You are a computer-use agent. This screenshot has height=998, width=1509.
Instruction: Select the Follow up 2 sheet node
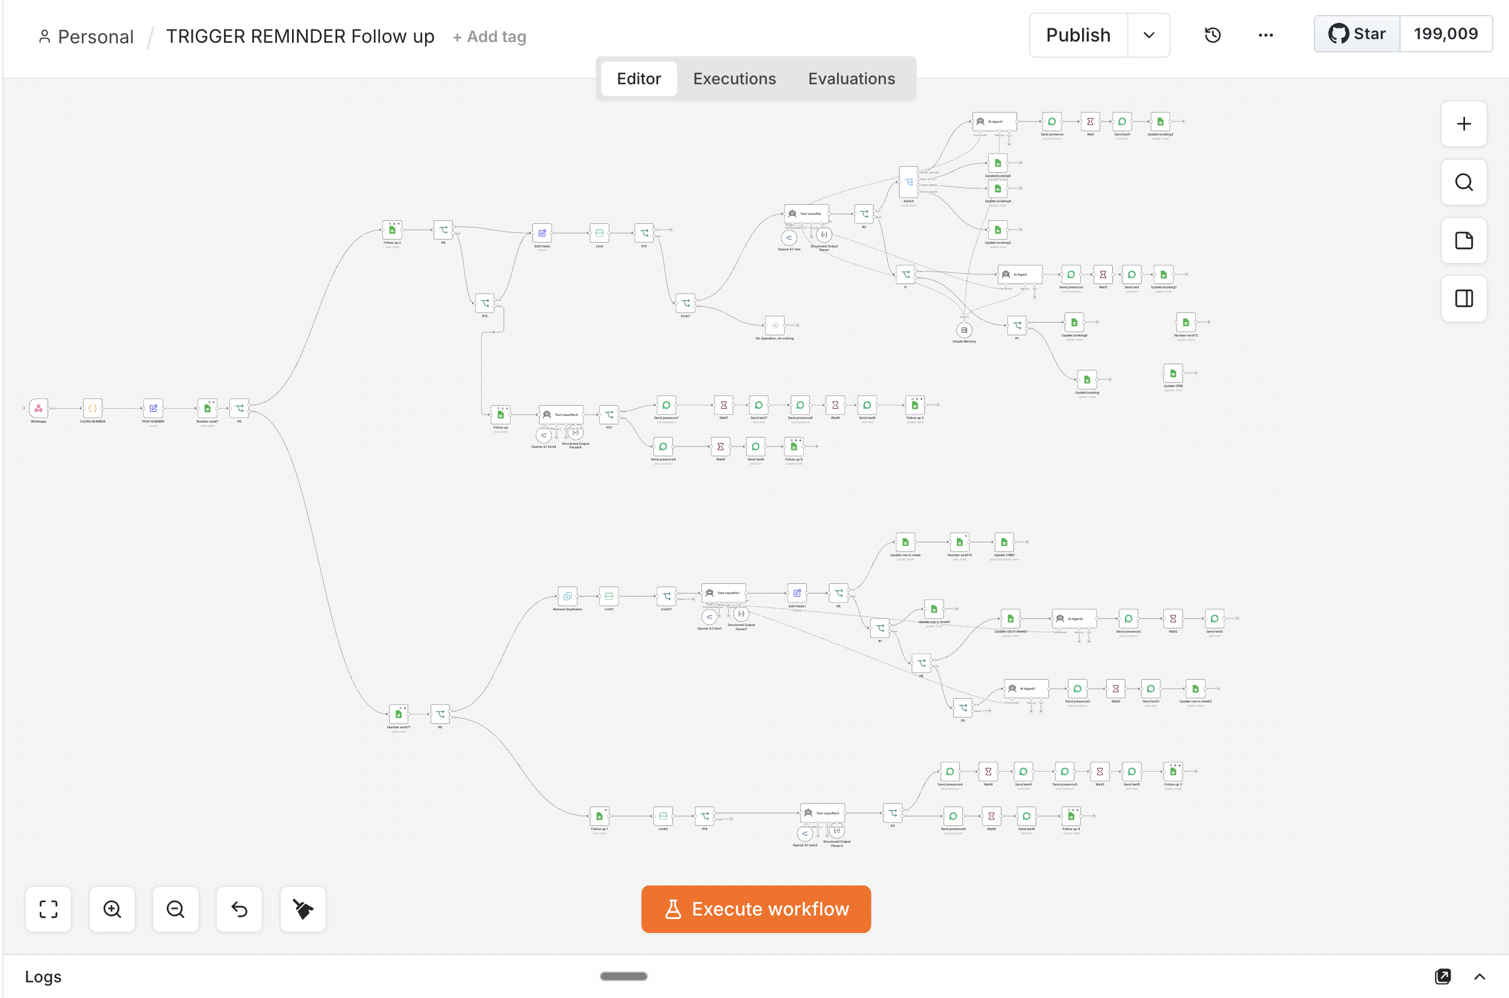click(x=392, y=230)
